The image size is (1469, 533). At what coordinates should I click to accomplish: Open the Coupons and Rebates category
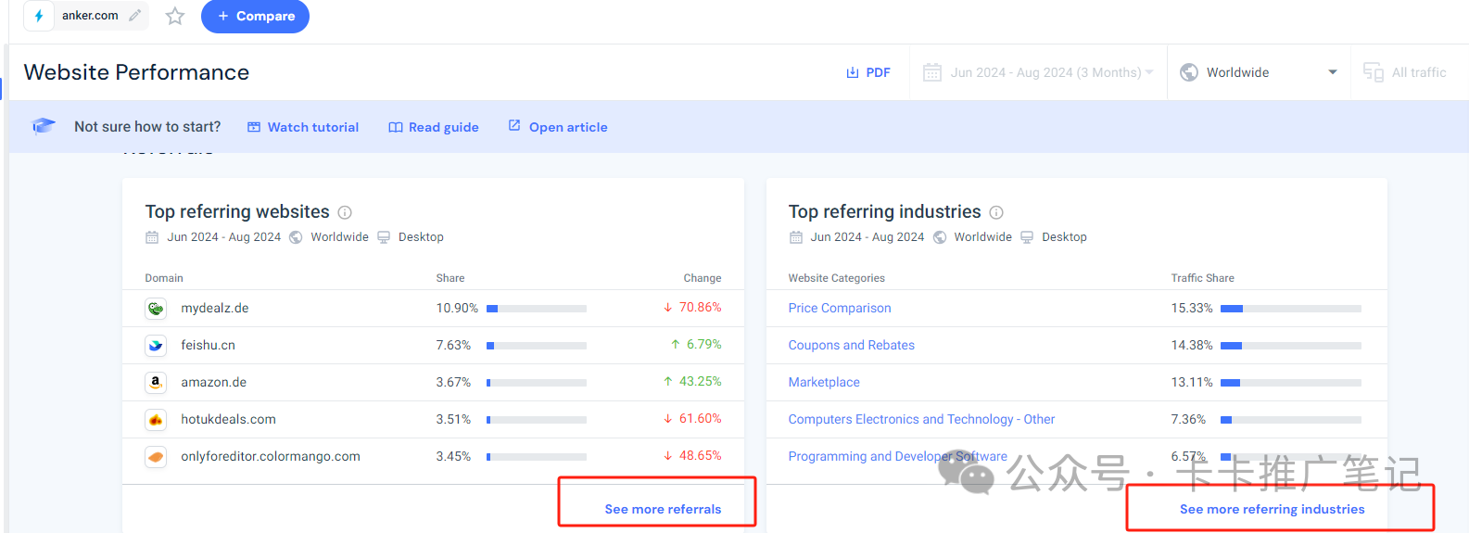(851, 345)
